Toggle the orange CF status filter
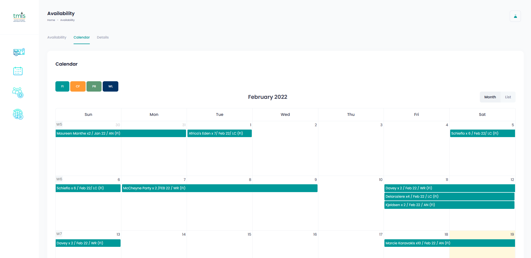 (x=78, y=87)
